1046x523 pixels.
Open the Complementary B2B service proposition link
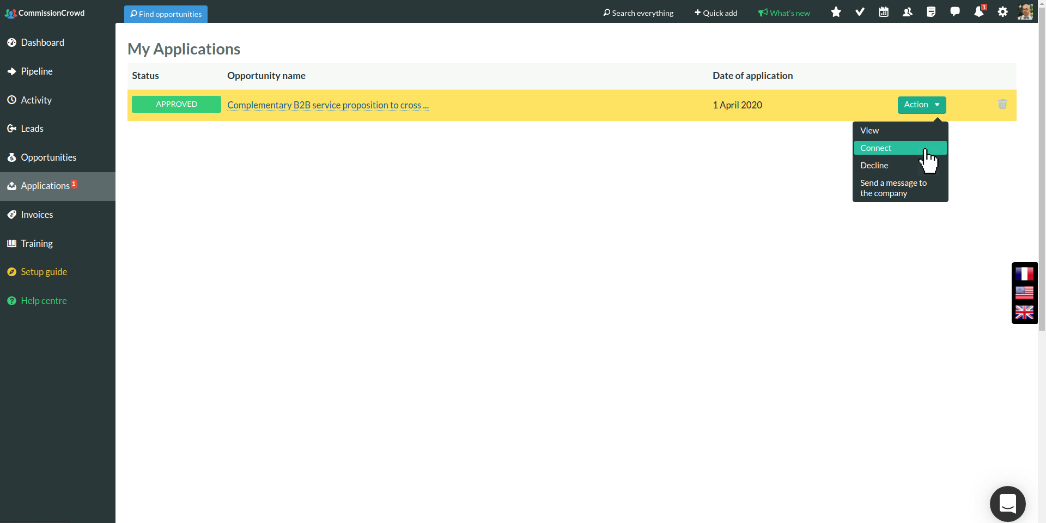(x=327, y=105)
